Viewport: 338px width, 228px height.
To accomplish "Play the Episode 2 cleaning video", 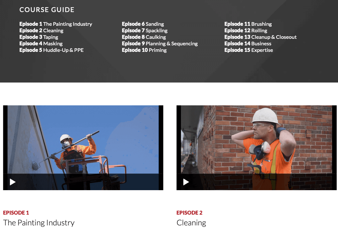I will tap(186, 182).
